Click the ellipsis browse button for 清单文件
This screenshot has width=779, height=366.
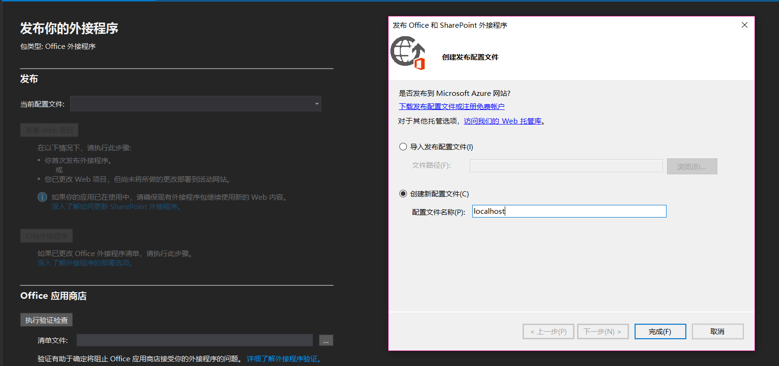tap(326, 340)
